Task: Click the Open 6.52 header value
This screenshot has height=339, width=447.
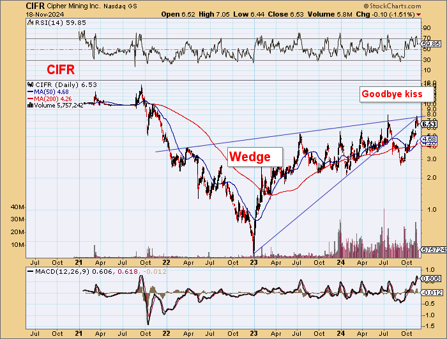Action: [178, 14]
